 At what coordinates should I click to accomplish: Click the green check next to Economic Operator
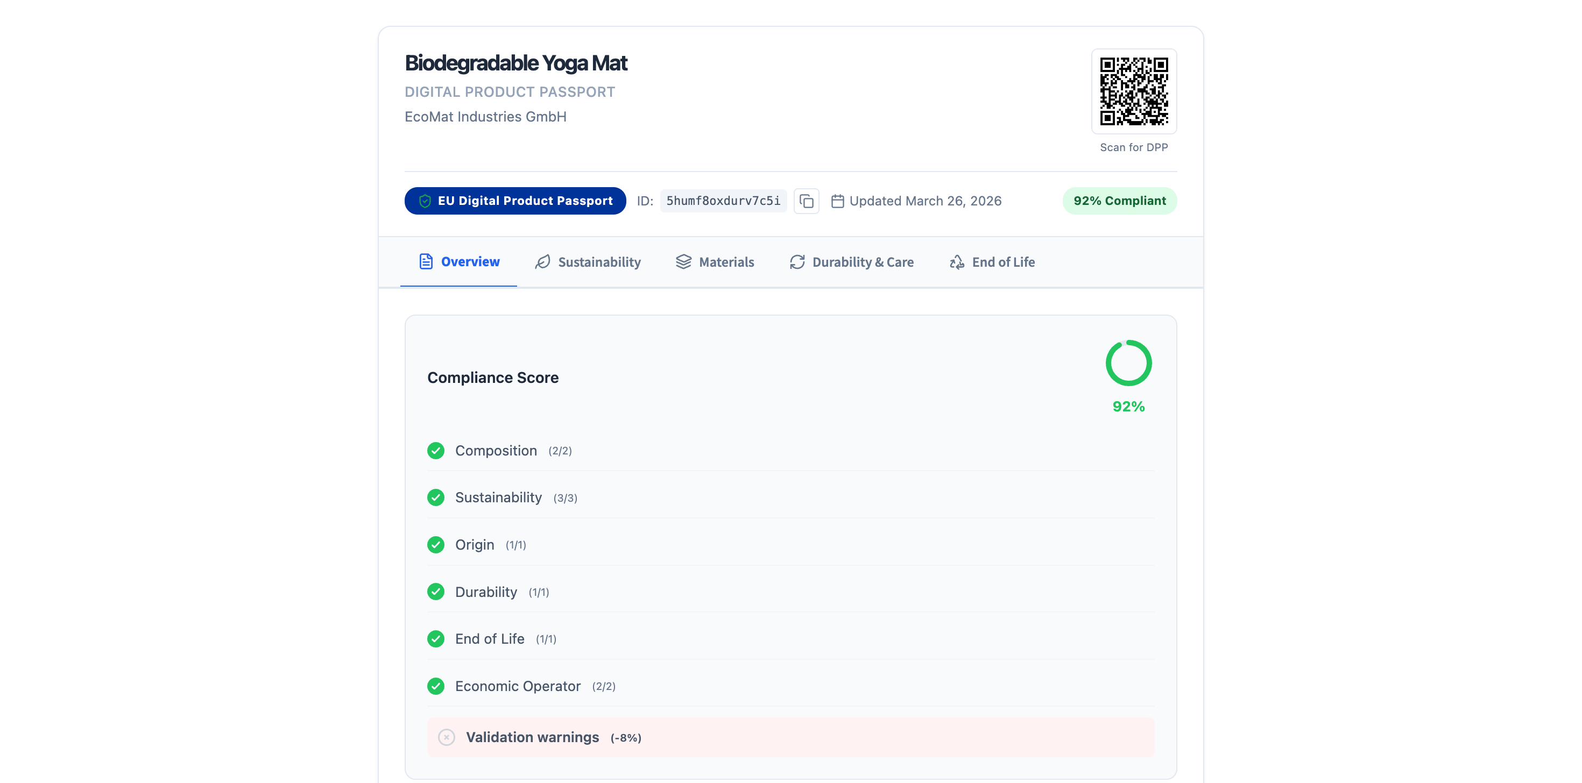point(436,687)
